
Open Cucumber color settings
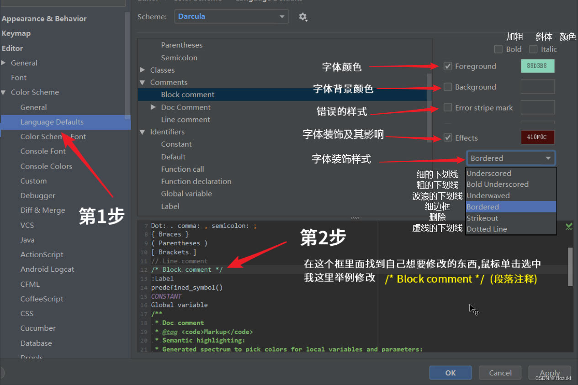(x=38, y=328)
